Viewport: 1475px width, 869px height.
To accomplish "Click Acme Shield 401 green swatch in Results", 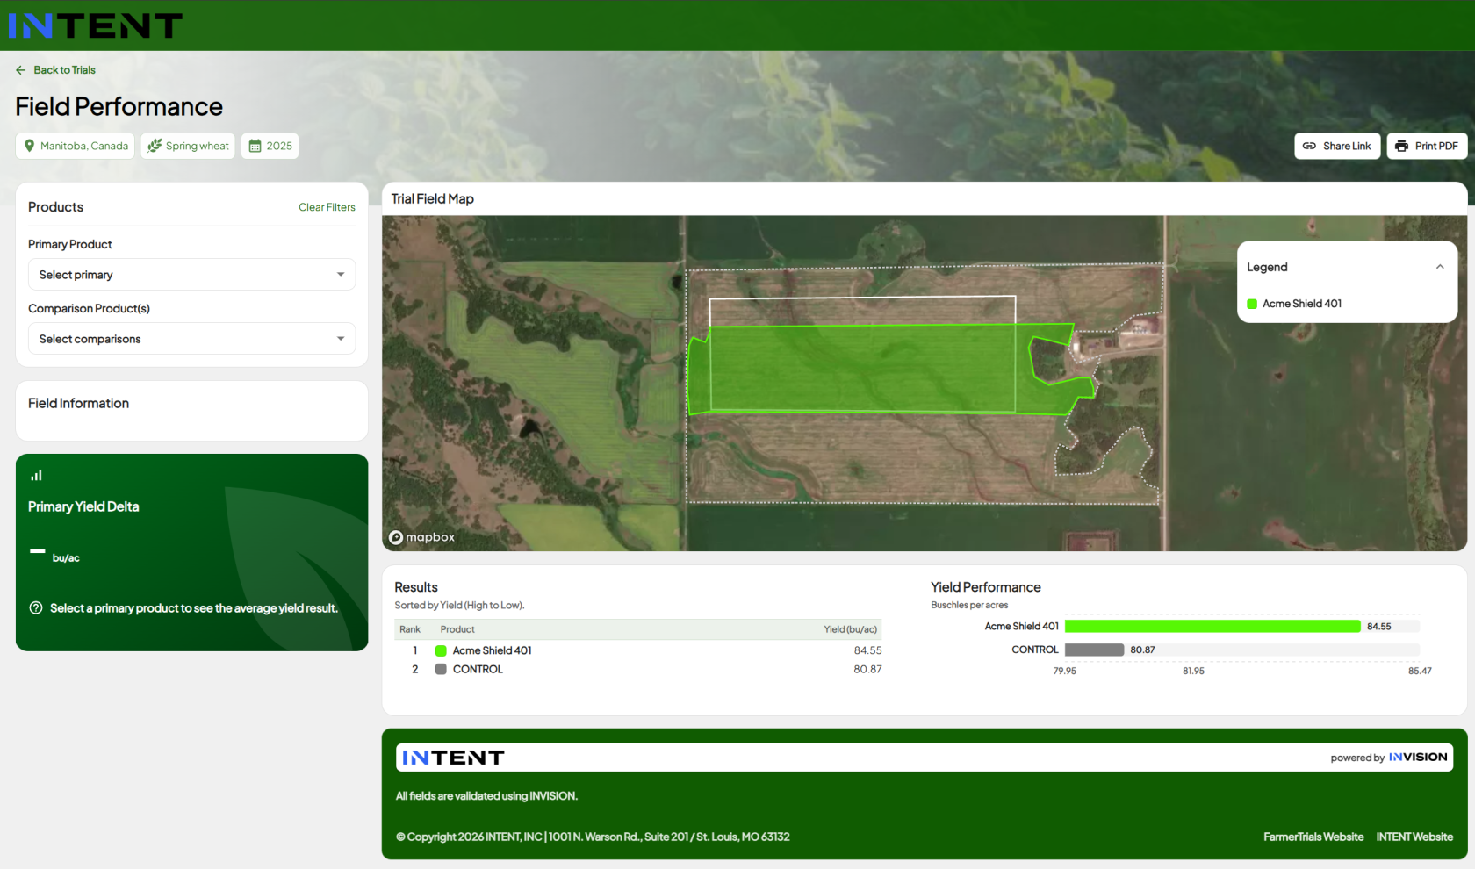I will (441, 650).
